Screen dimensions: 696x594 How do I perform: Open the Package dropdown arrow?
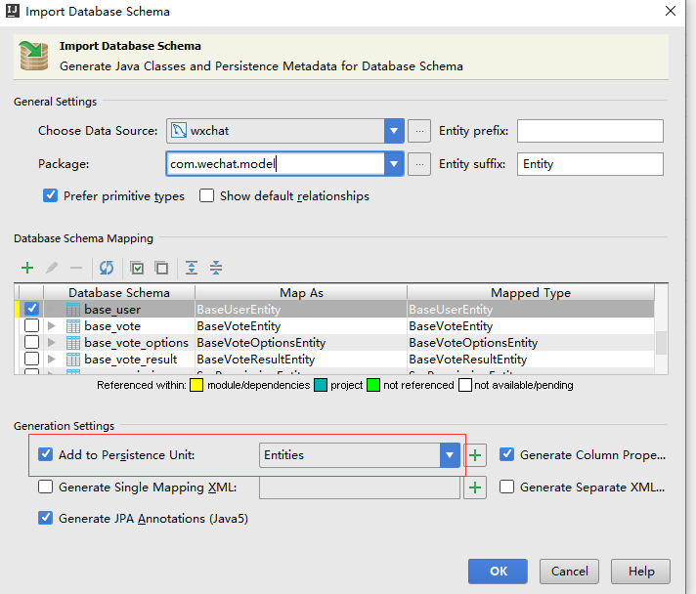(394, 164)
